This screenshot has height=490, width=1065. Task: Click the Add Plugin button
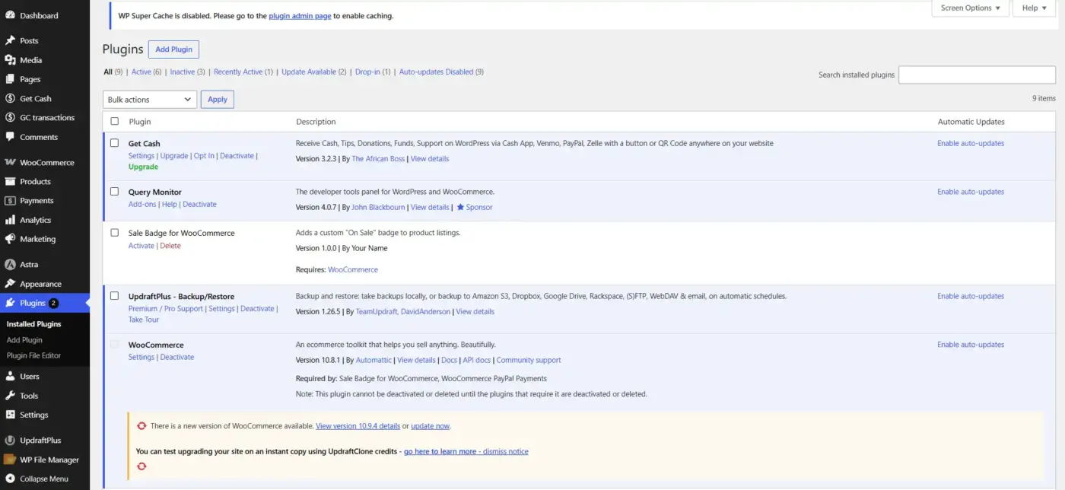[173, 49]
